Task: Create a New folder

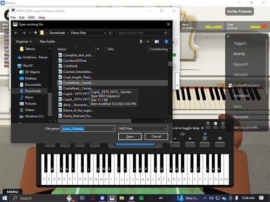Action: [48, 41]
